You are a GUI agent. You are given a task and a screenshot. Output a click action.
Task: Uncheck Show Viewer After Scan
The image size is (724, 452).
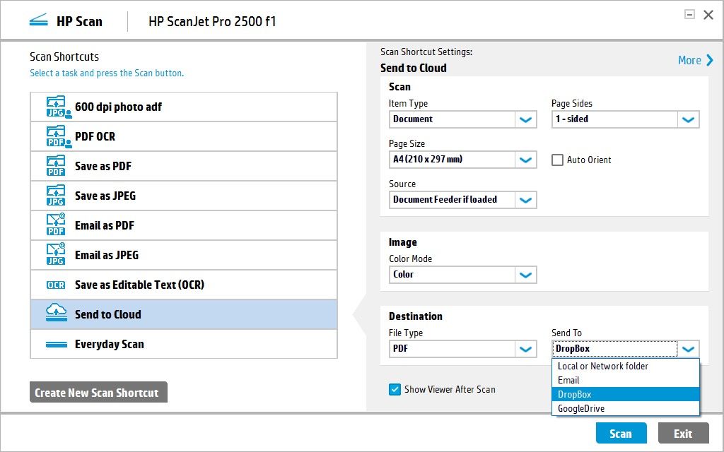395,389
